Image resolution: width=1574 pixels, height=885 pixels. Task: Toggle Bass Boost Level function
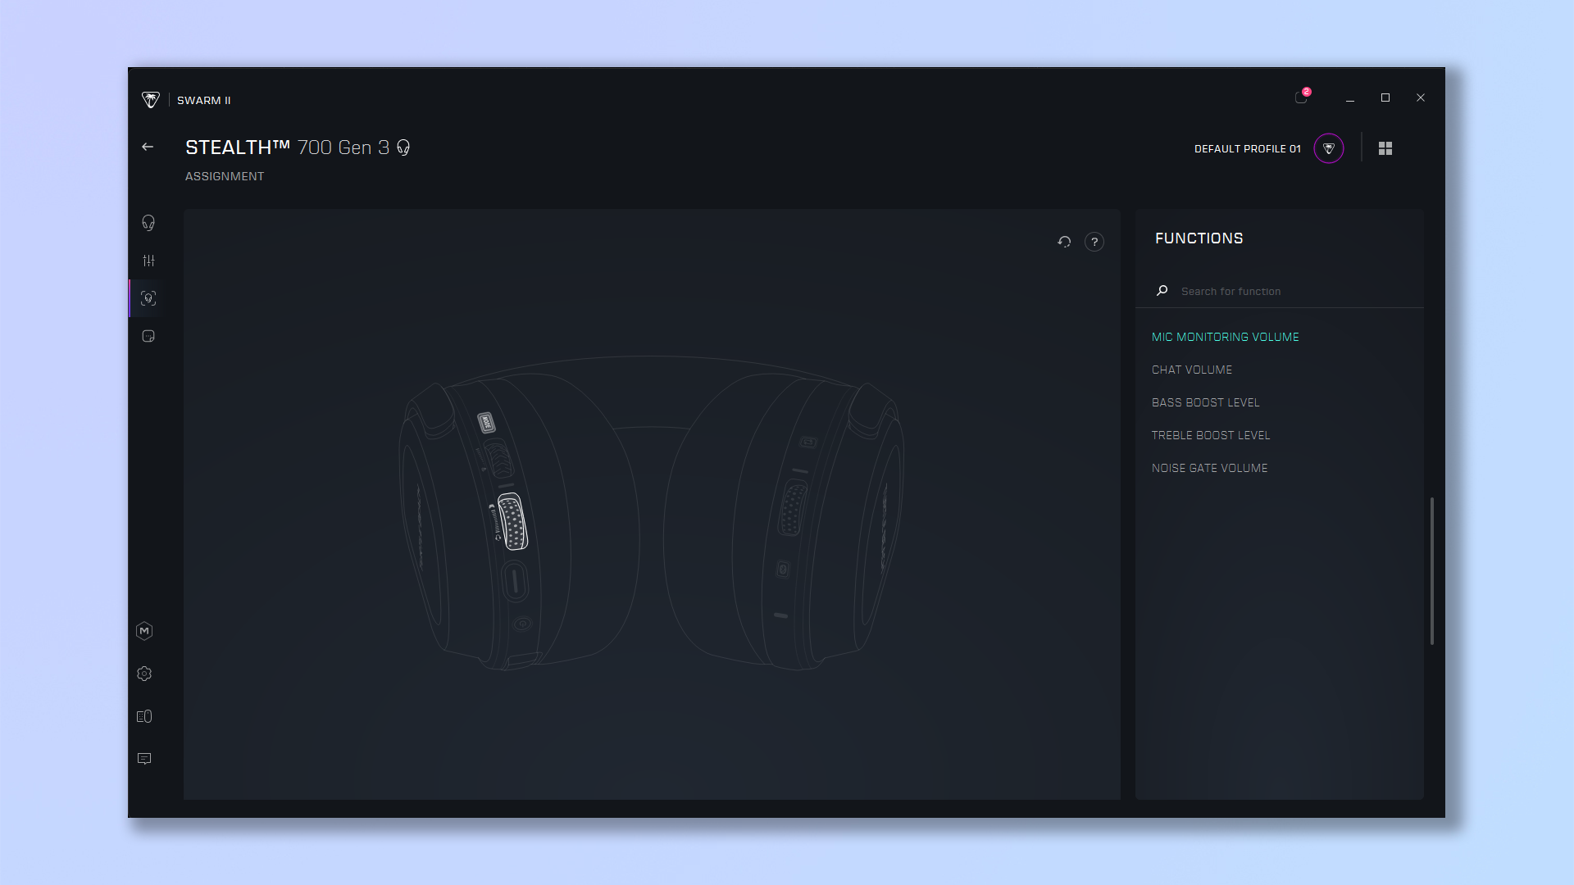[1205, 402]
